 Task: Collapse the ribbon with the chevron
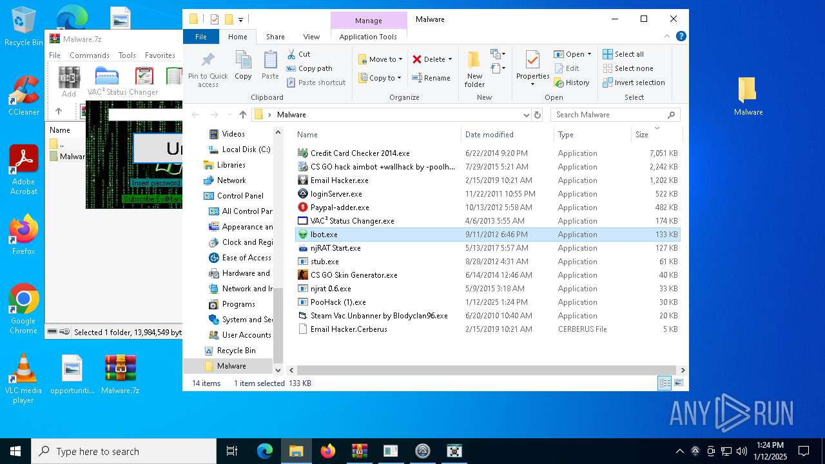tap(668, 37)
